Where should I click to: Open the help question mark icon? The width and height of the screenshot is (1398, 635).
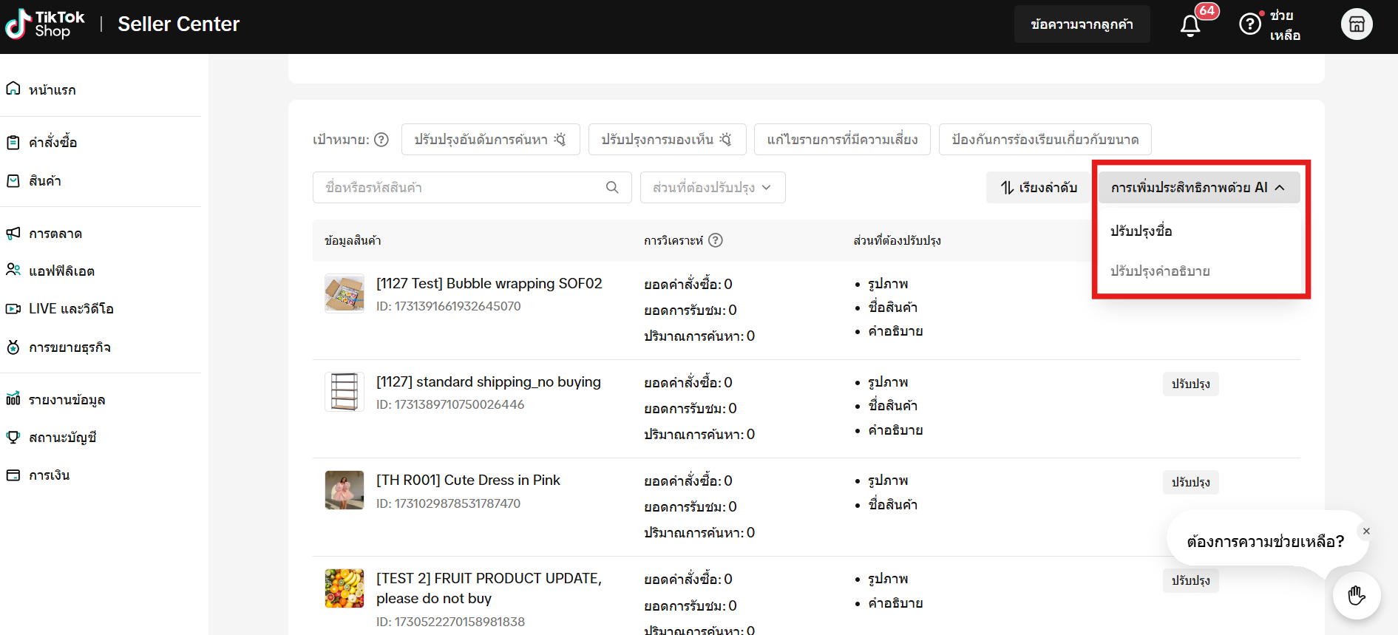(x=1249, y=24)
